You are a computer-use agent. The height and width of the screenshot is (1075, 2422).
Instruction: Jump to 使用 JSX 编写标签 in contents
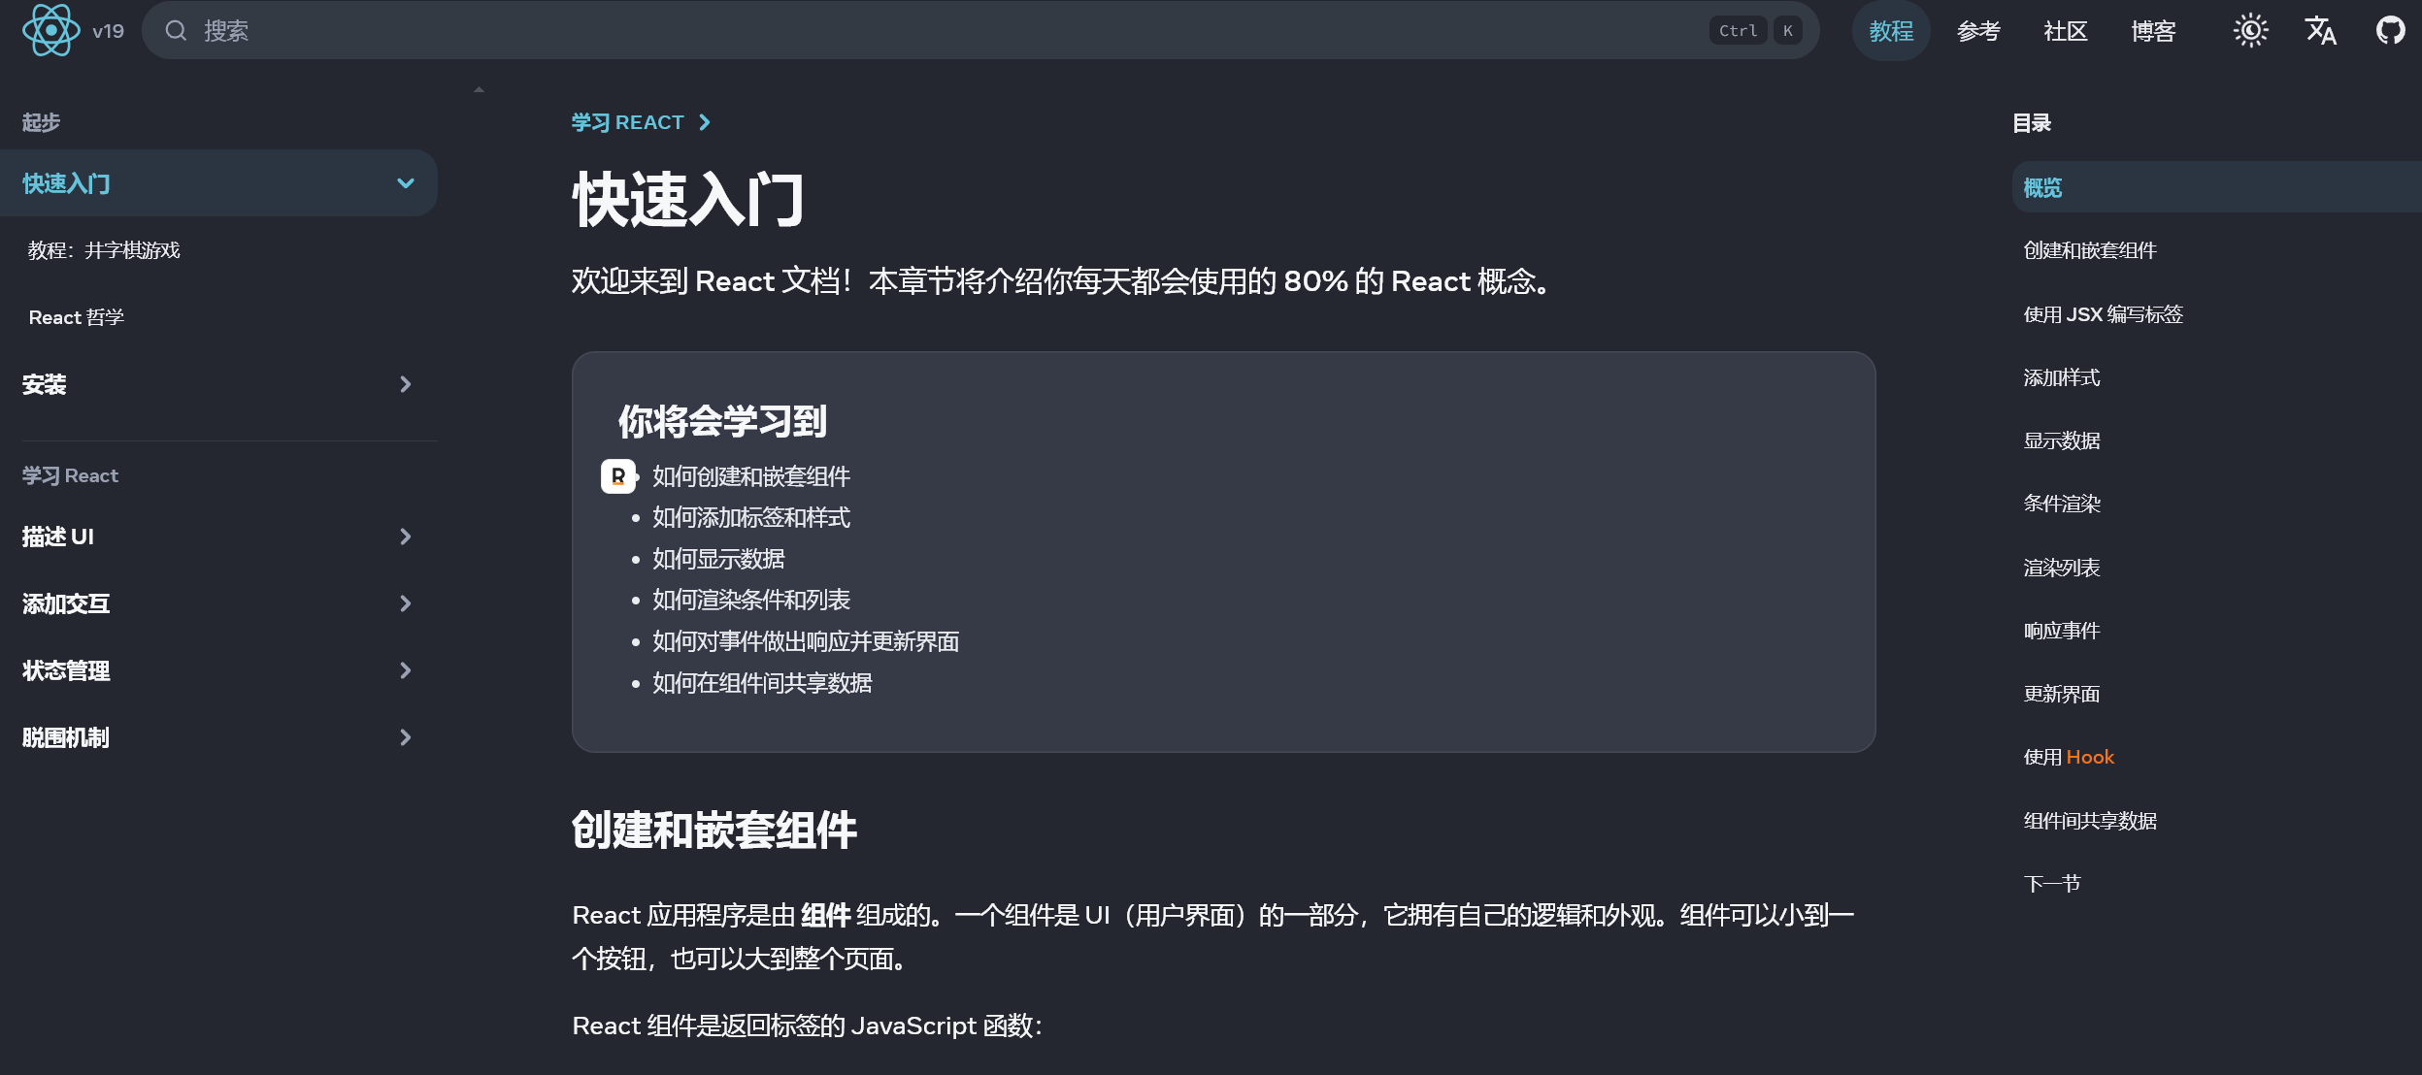tap(2103, 314)
